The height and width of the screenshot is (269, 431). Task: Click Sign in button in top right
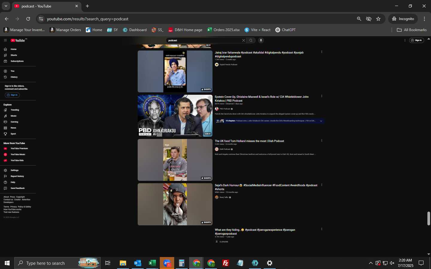[x=417, y=40]
